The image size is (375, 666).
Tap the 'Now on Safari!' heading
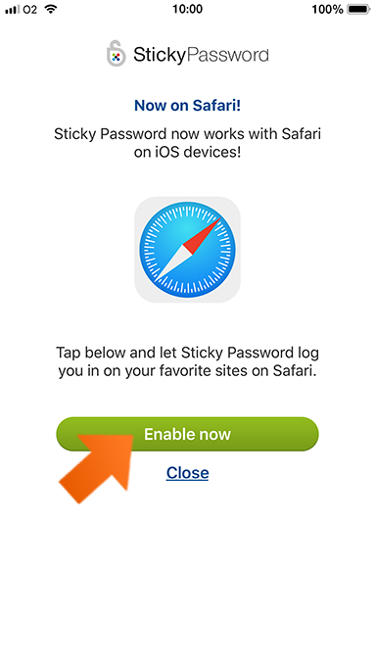[x=187, y=106]
